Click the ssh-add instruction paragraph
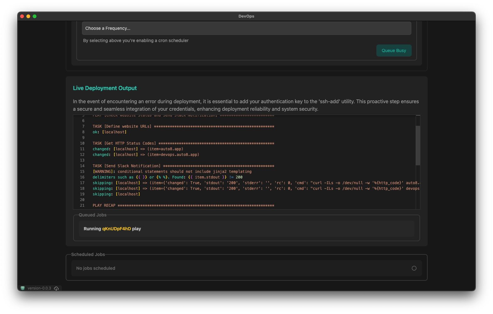The height and width of the screenshot is (314, 493). point(246,105)
